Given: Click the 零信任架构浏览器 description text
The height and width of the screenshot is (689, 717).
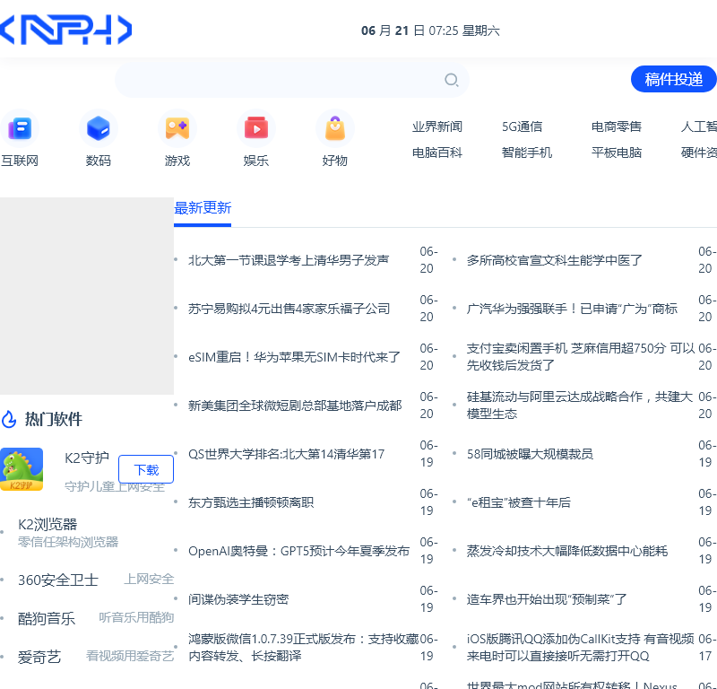Looking at the screenshot, I should (x=68, y=543).
